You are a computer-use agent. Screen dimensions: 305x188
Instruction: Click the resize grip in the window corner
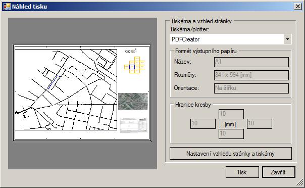(300, 183)
